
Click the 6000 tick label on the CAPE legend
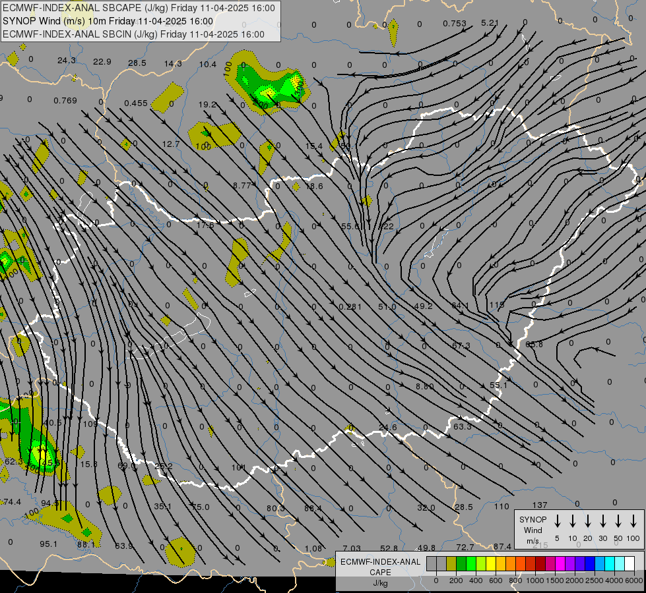(634, 580)
